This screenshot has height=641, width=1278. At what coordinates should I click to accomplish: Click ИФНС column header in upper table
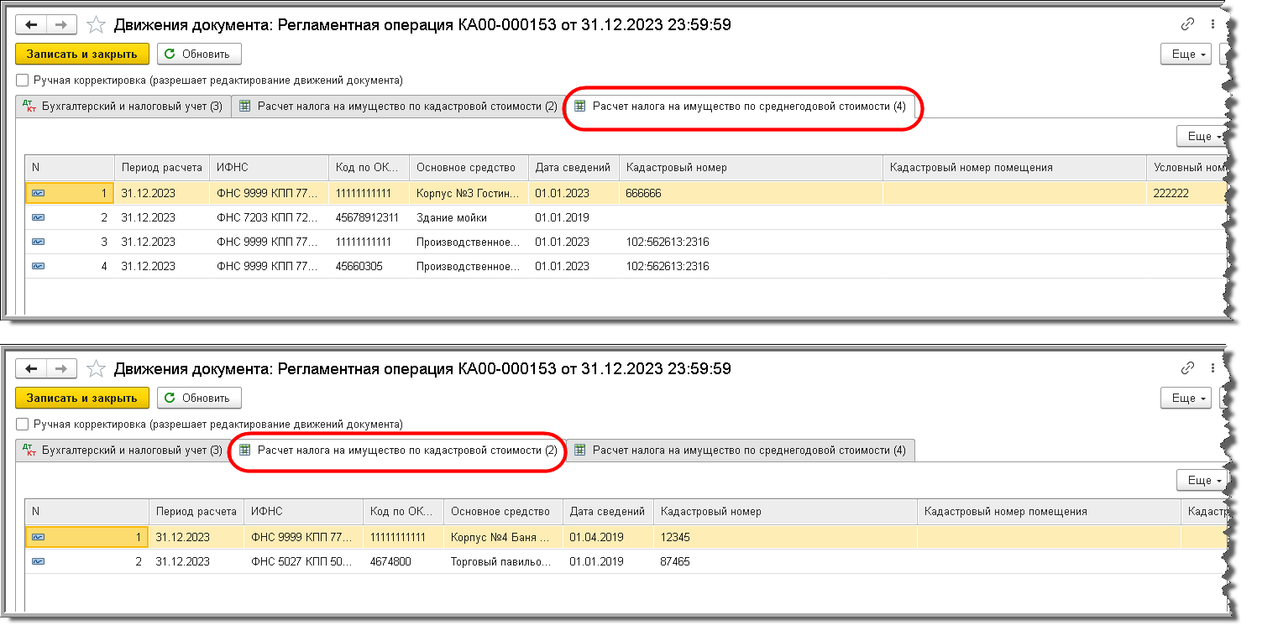click(x=269, y=167)
